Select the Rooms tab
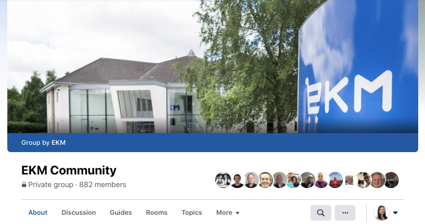This screenshot has height=224, width=425. pyautogui.click(x=157, y=213)
